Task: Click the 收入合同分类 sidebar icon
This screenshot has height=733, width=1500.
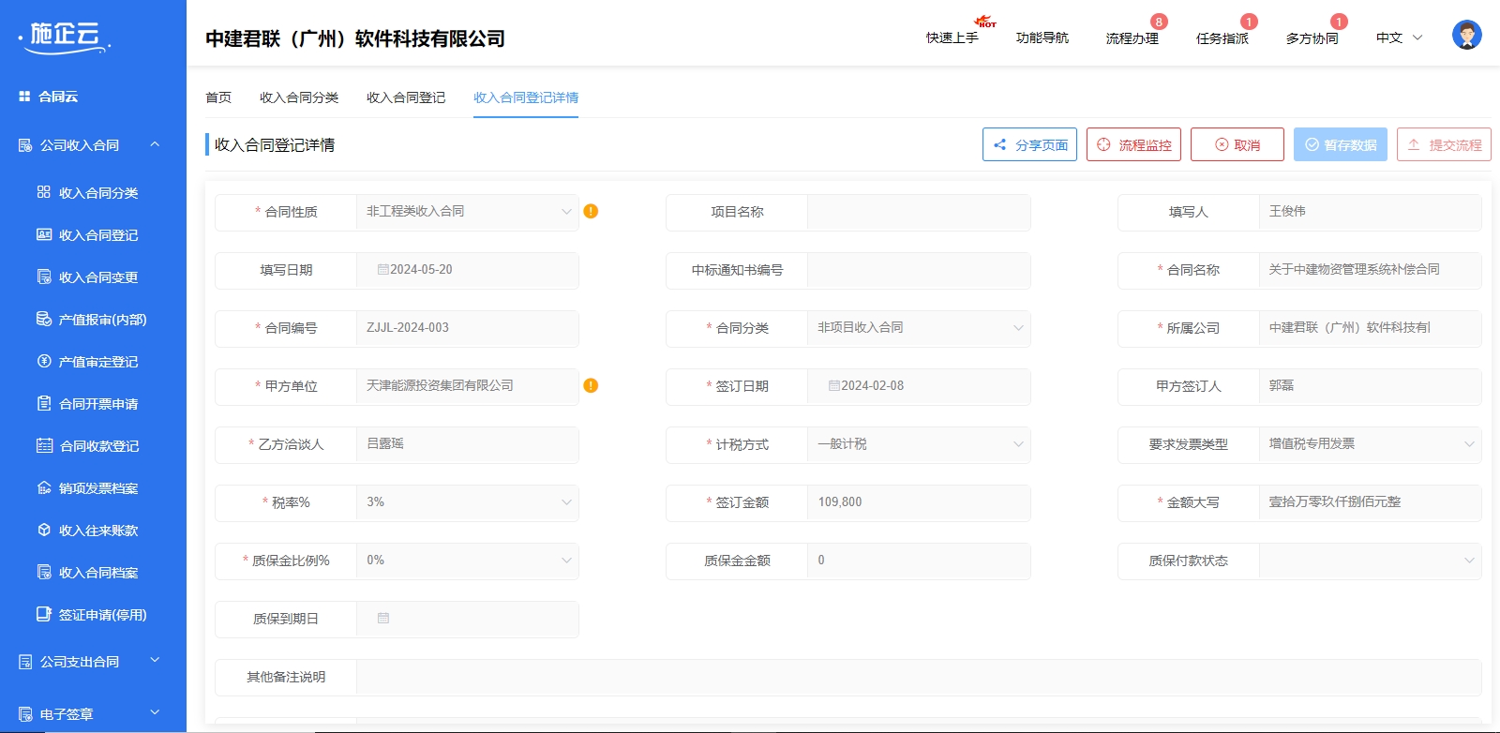Action: [x=44, y=192]
